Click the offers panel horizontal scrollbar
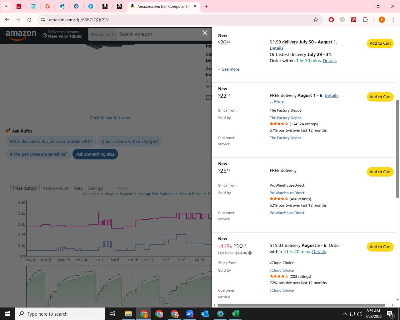This screenshot has height=320, width=400. (x=301, y=305)
